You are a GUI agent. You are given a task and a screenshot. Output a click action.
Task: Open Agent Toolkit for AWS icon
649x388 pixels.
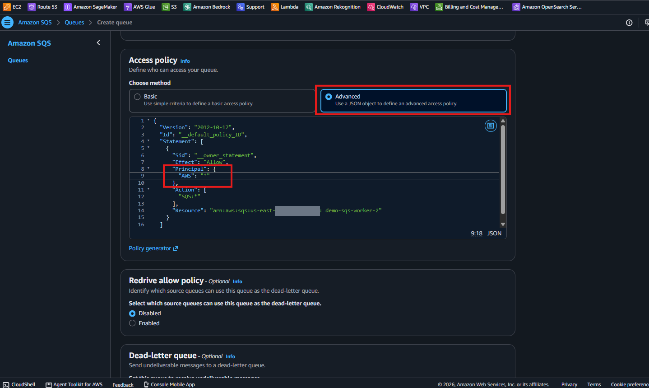(49, 385)
